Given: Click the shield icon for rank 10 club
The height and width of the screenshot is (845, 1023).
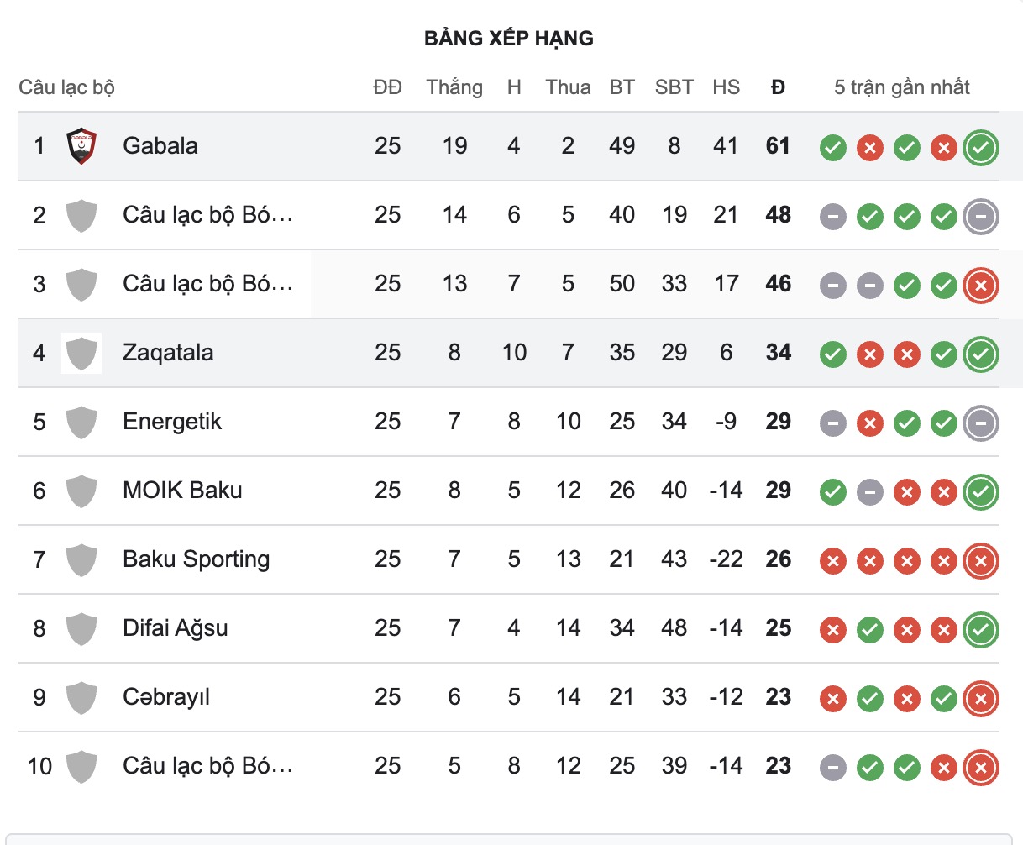Looking at the screenshot, I should tap(81, 767).
